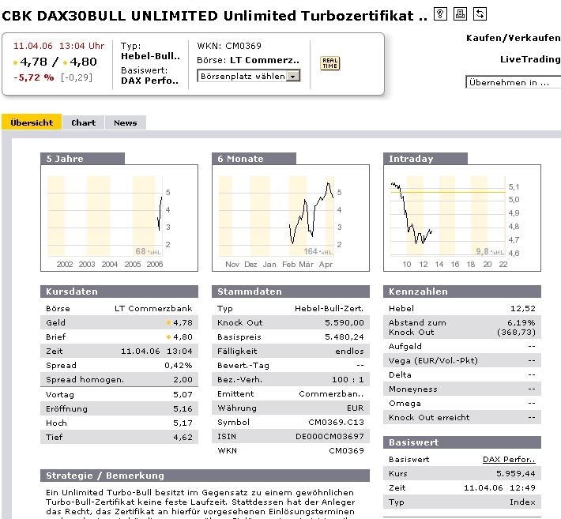Click the print page icon
This screenshot has width=561, height=519.
pyautogui.click(x=460, y=14)
